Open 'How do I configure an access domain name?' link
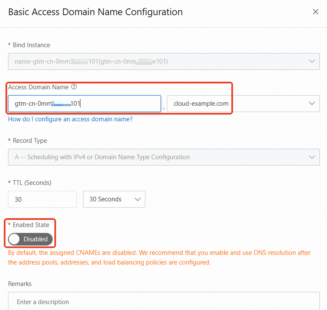 (70, 119)
